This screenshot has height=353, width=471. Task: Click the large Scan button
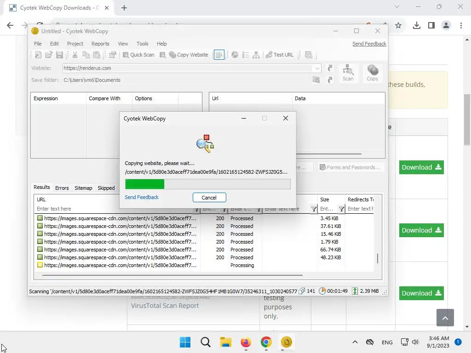[x=348, y=73]
